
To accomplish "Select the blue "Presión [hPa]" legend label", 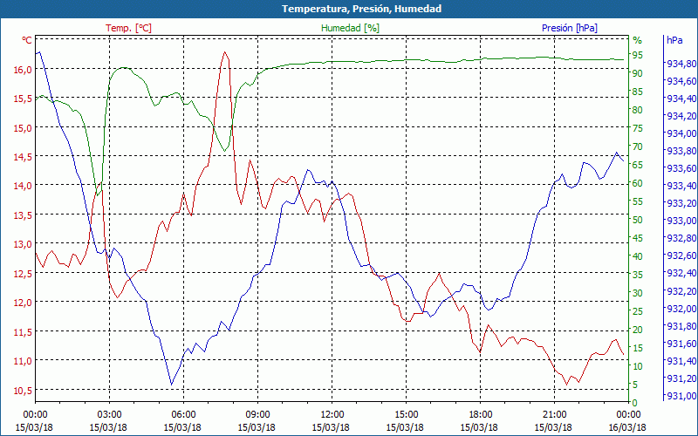I will coord(570,28).
